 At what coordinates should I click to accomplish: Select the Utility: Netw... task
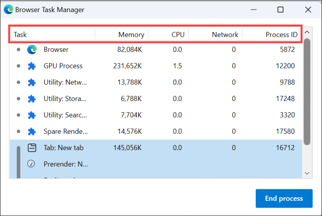65,82
